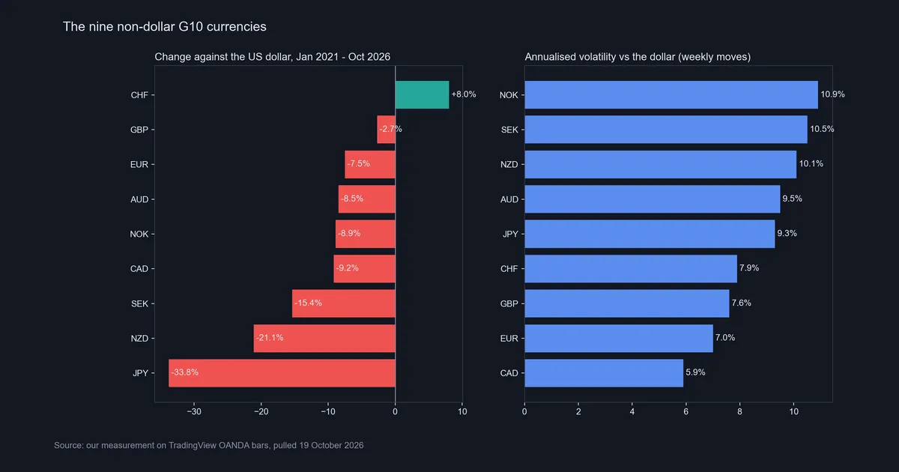Screen dimensions: 899x472
Task: Click the GBP label on left chart axis
Action: coord(139,130)
